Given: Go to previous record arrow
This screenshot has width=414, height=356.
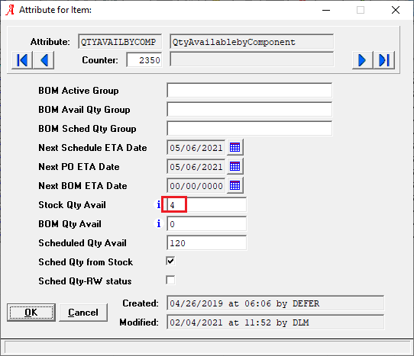Looking at the screenshot, I should coord(44,60).
